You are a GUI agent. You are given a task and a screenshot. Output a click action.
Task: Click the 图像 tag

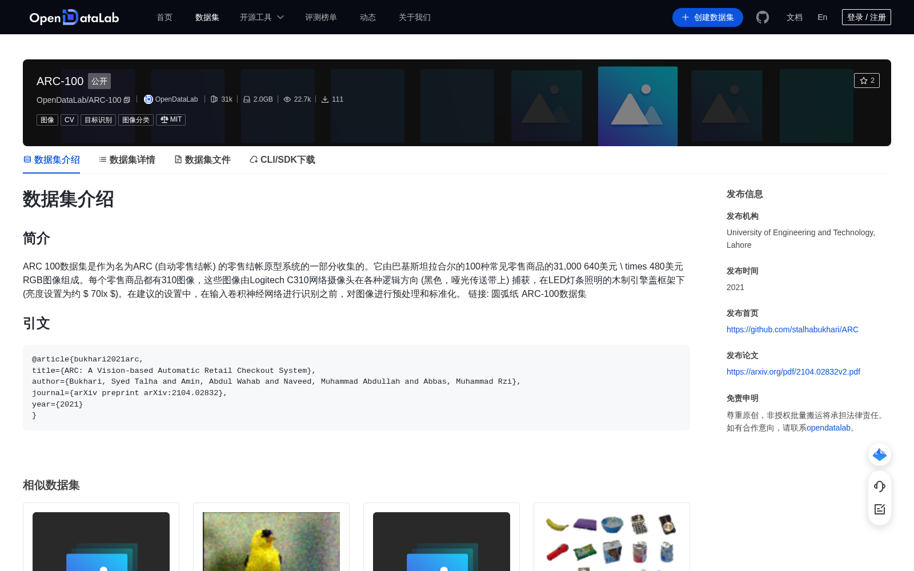pyautogui.click(x=47, y=120)
